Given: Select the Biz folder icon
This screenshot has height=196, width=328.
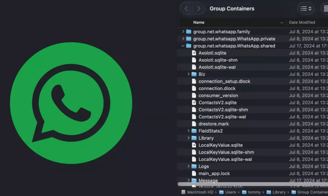Looking at the screenshot, I should pos(194,74).
